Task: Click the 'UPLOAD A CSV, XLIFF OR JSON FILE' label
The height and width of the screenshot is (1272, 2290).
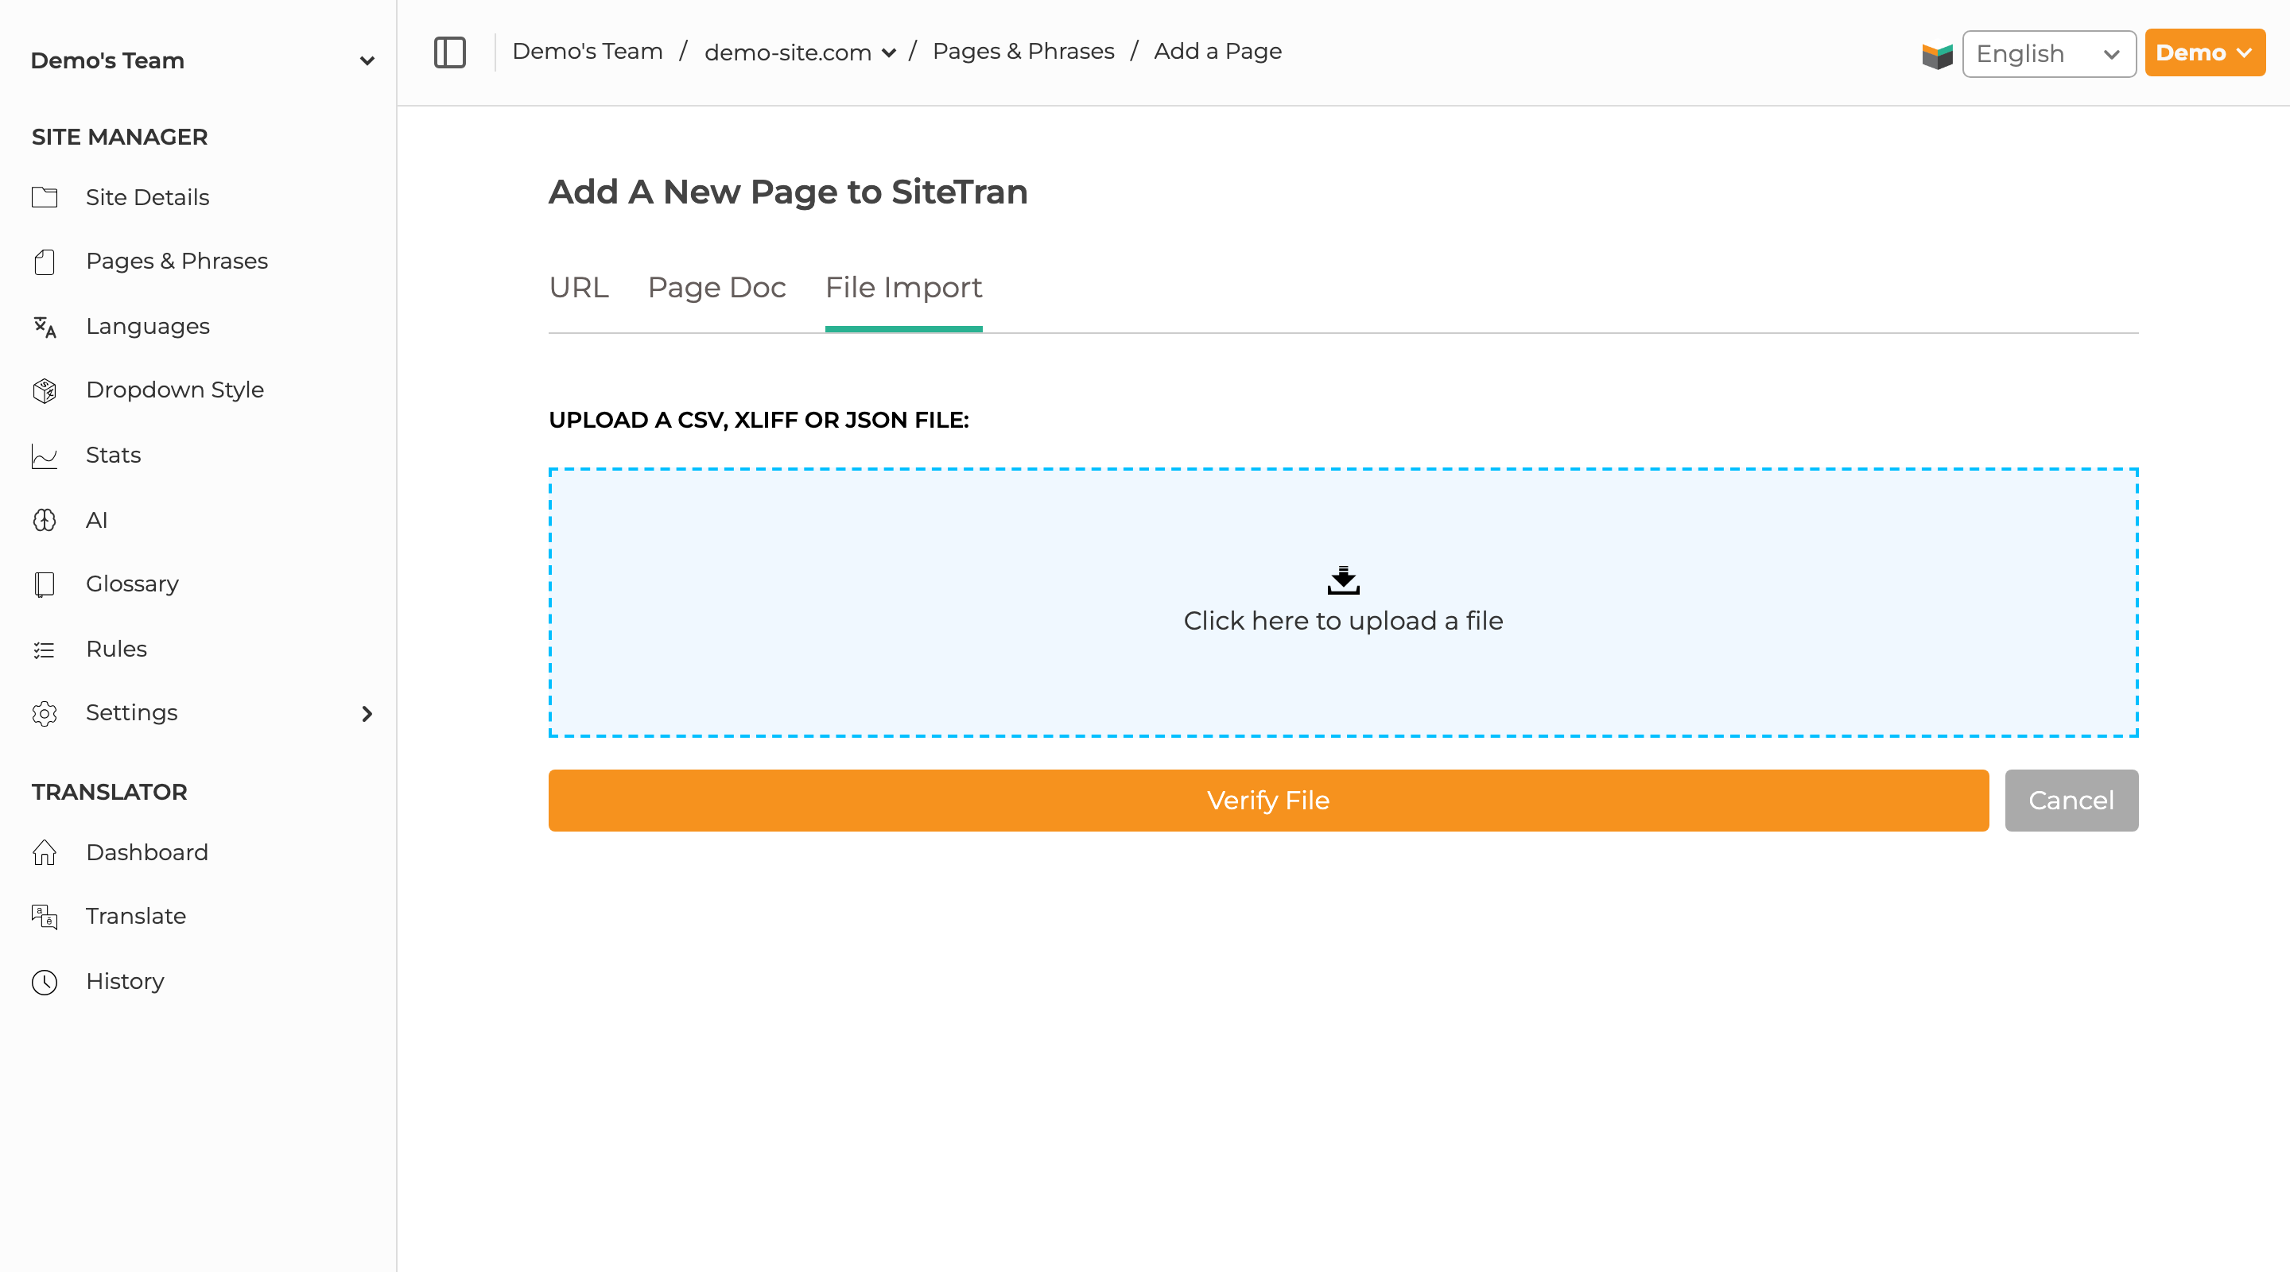Action: coord(759,421)
